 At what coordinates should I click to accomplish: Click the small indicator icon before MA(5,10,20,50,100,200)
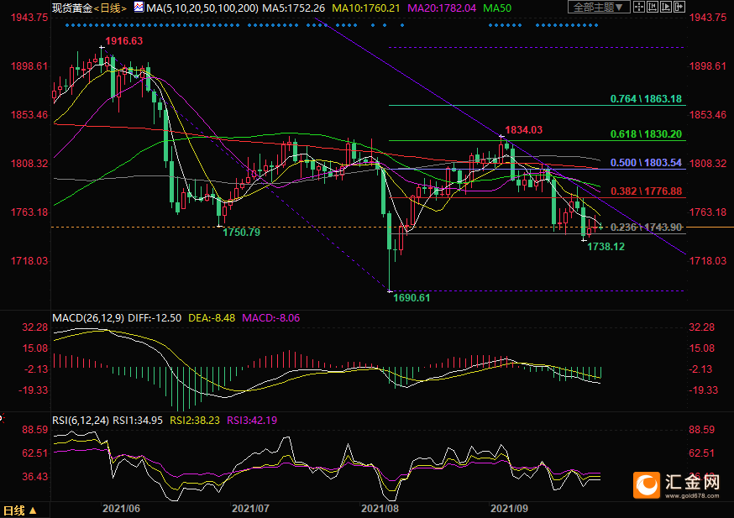tap(139, 8)
